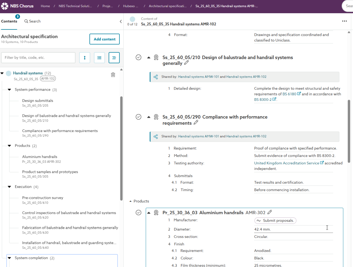Switch to bulleted list view
The image size is (353, 267).
point(99,58)
